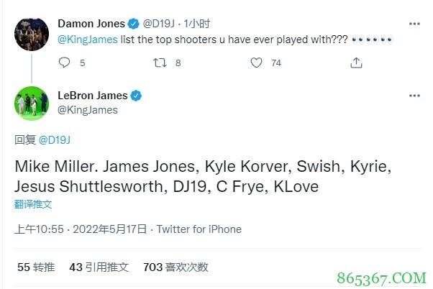View the 43 引用推文 quote tweets
This screenshot has width=433, height=289.
point(99,267)
